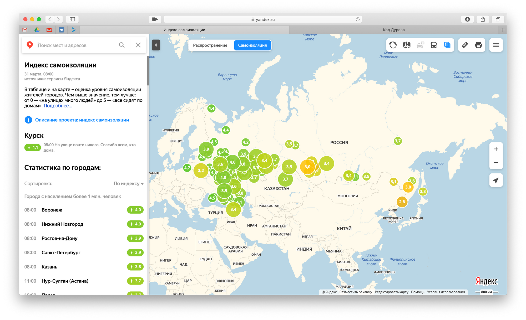
Task: Select Ростов-на-Дону city row
Action: pos(84,238)
